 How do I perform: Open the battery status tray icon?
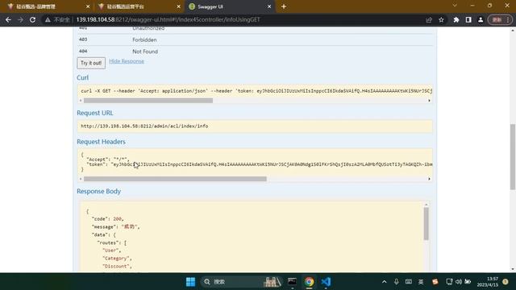pos(468,282)
